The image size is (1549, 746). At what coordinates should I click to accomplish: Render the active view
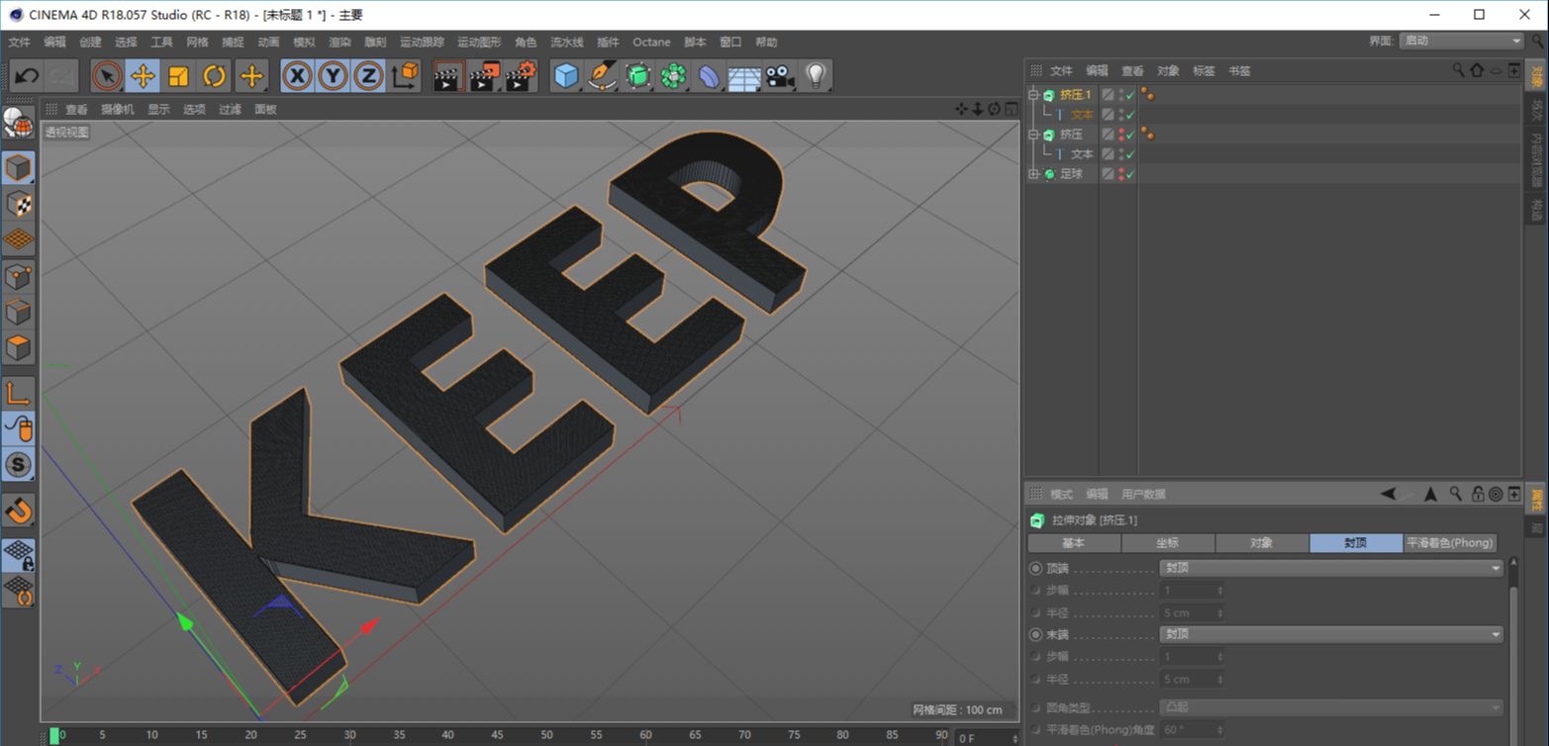point(448,75)
